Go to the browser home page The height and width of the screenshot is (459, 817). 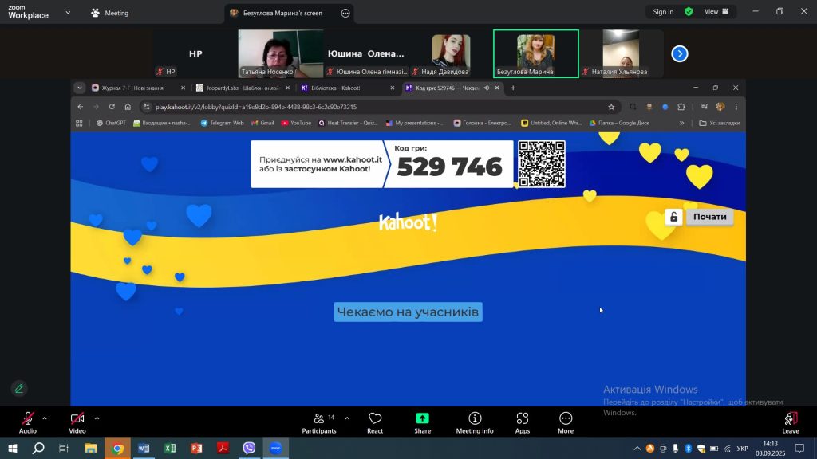128,107
